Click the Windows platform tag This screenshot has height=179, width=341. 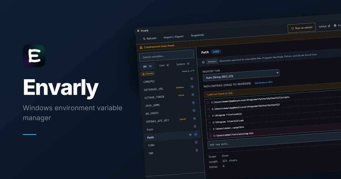click(x=212, y=61)
